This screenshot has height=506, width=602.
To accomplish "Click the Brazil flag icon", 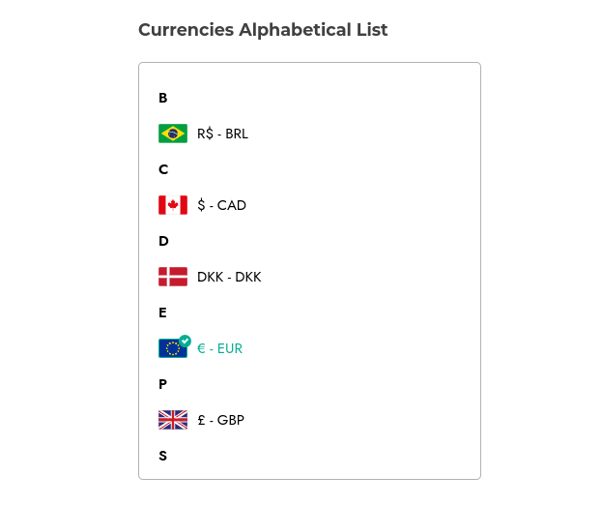I will point(173,134).
